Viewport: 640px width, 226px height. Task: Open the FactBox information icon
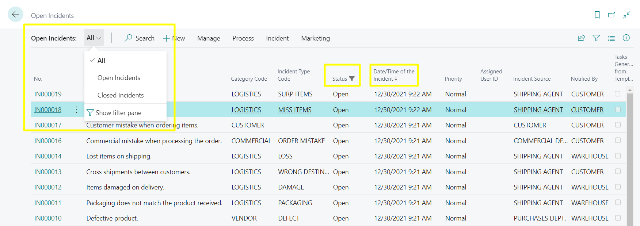point(626,38)
